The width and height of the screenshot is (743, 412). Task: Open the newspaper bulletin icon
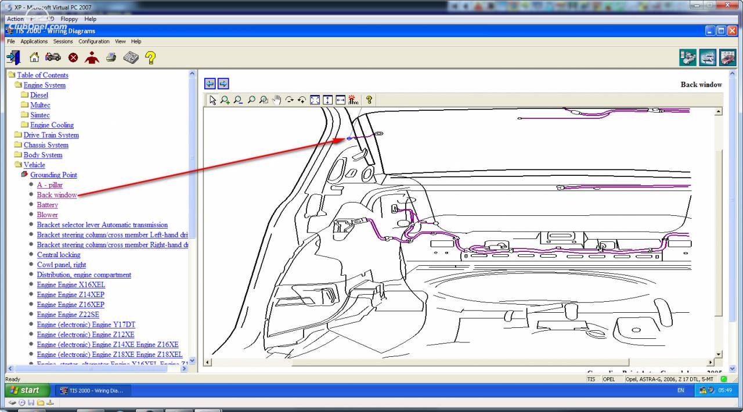(131, 57)
